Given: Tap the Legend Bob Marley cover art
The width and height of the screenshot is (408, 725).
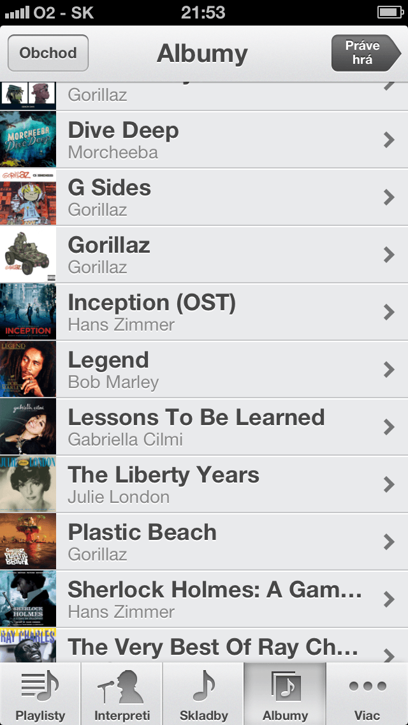Looking at the screenshot, I should pos(27,369).
